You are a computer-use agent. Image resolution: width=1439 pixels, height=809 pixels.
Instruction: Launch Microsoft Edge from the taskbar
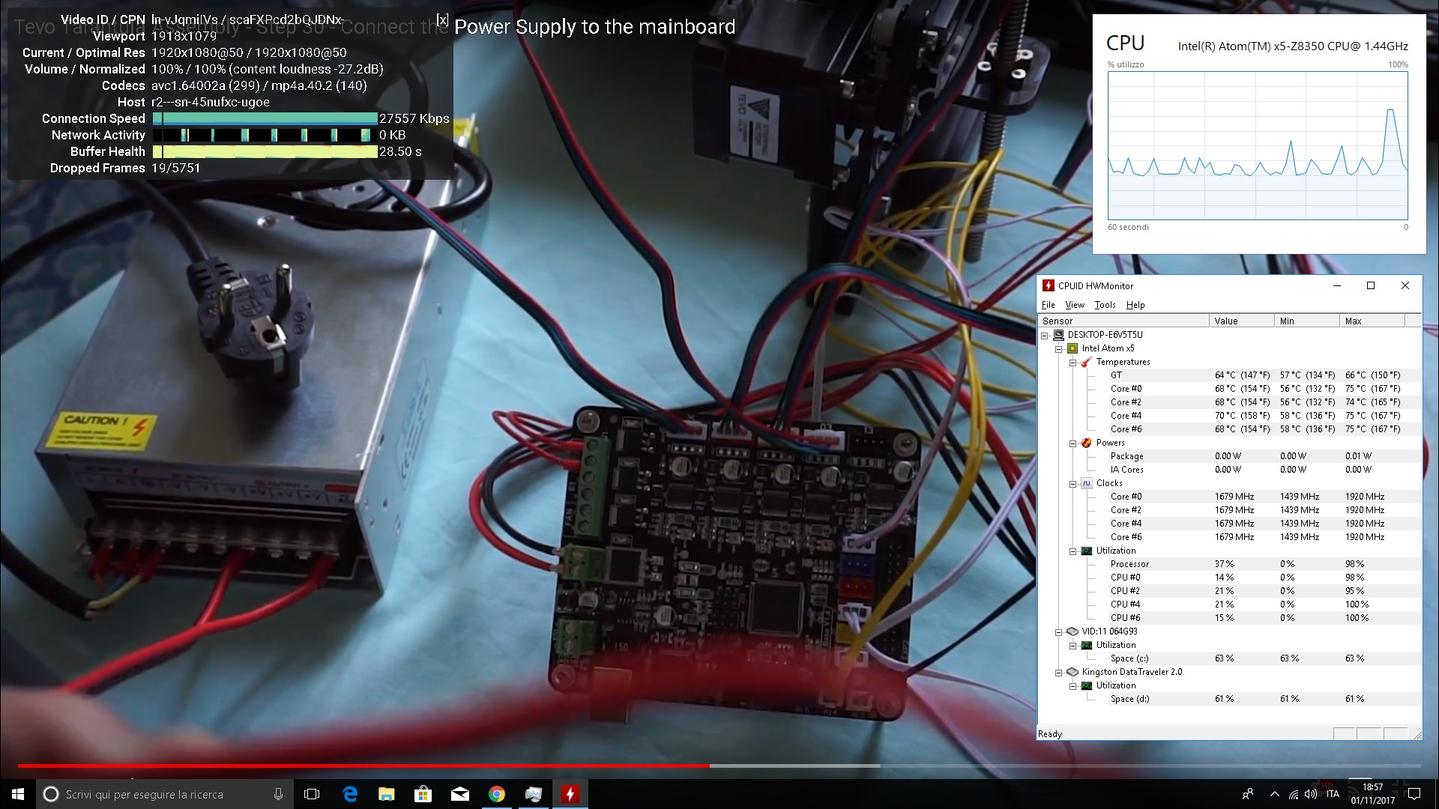(350, 794)
